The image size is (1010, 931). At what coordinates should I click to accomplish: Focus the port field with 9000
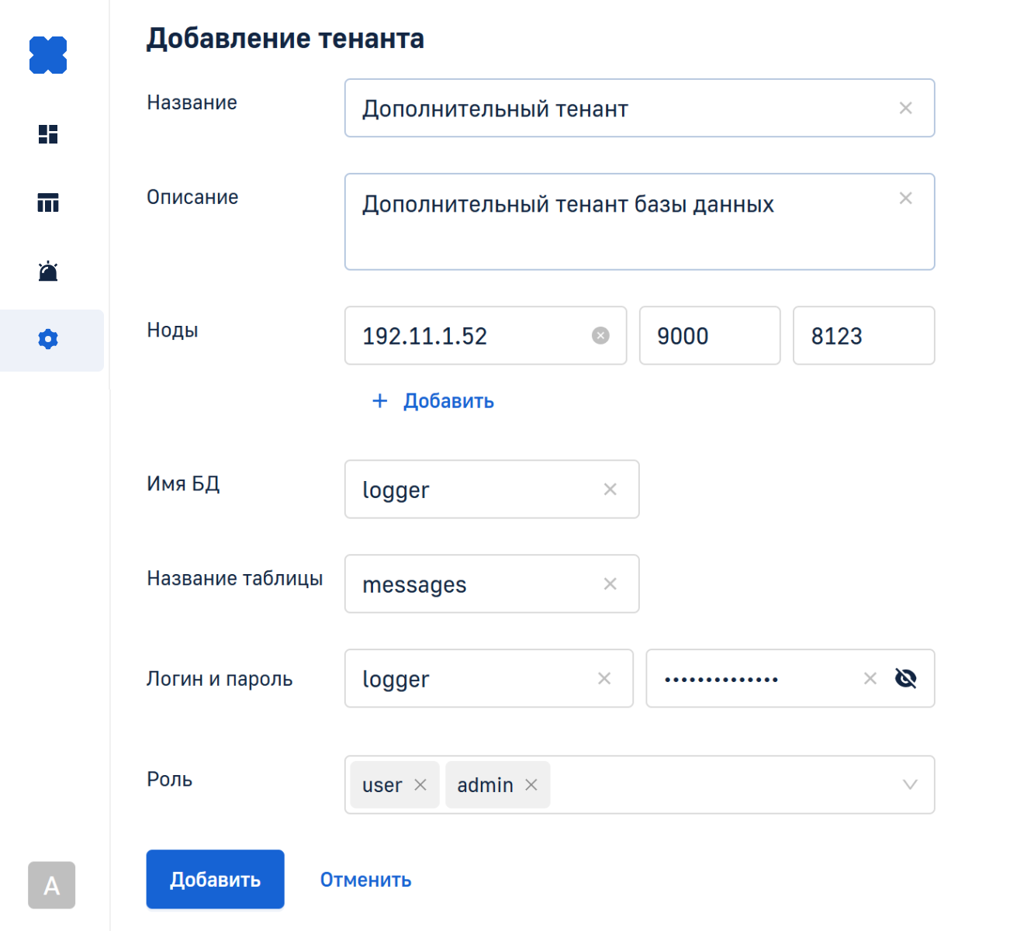point(709,336)
